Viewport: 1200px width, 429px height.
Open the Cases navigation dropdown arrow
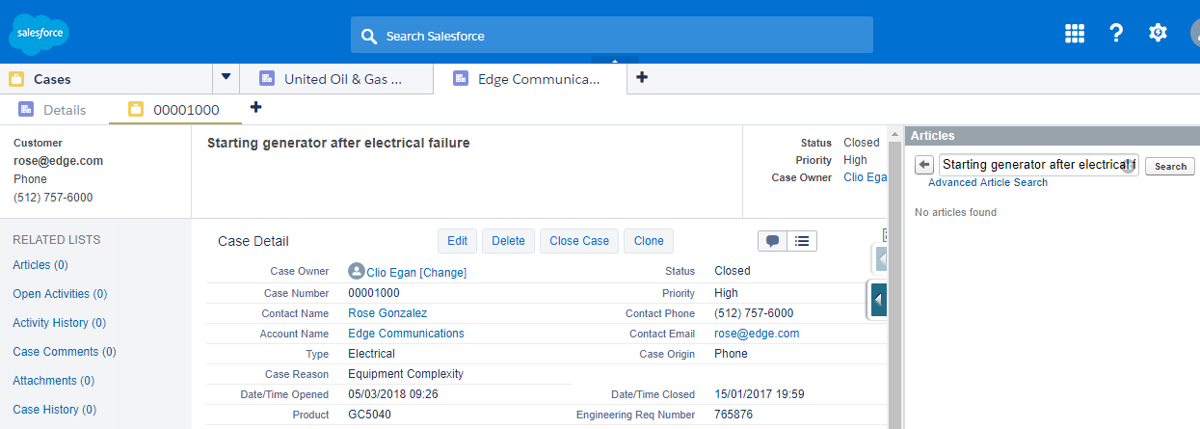pos(227,78)
